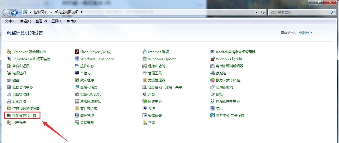
Task: Click the 搜索控制面板 search field
Action: (x=300, y=12)
